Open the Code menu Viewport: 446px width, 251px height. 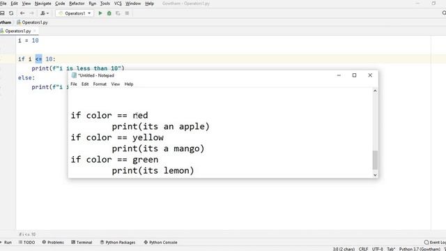(60, 3)
